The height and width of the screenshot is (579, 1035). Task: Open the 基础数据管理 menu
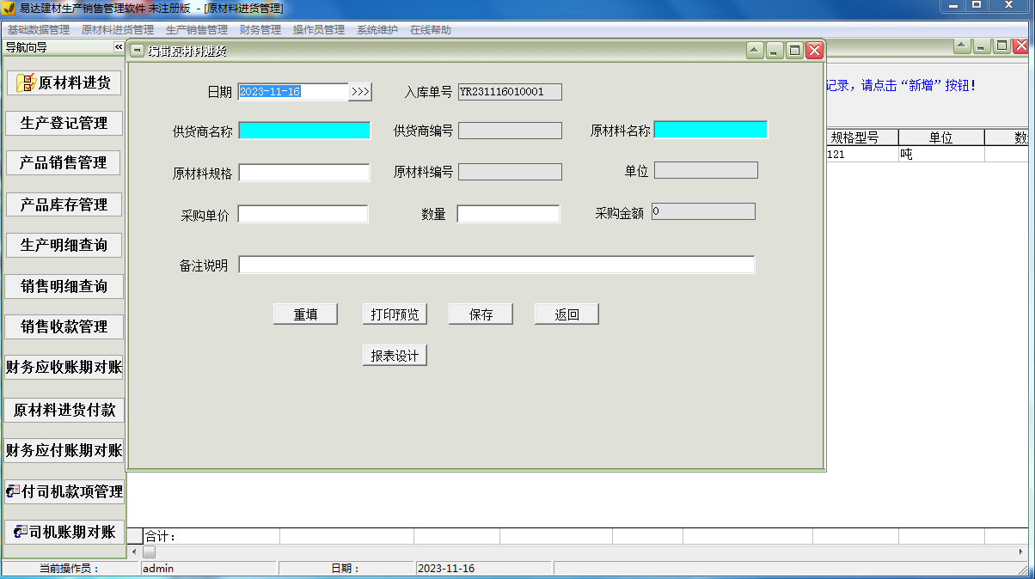pyautogui.click(x=37, y=28)
